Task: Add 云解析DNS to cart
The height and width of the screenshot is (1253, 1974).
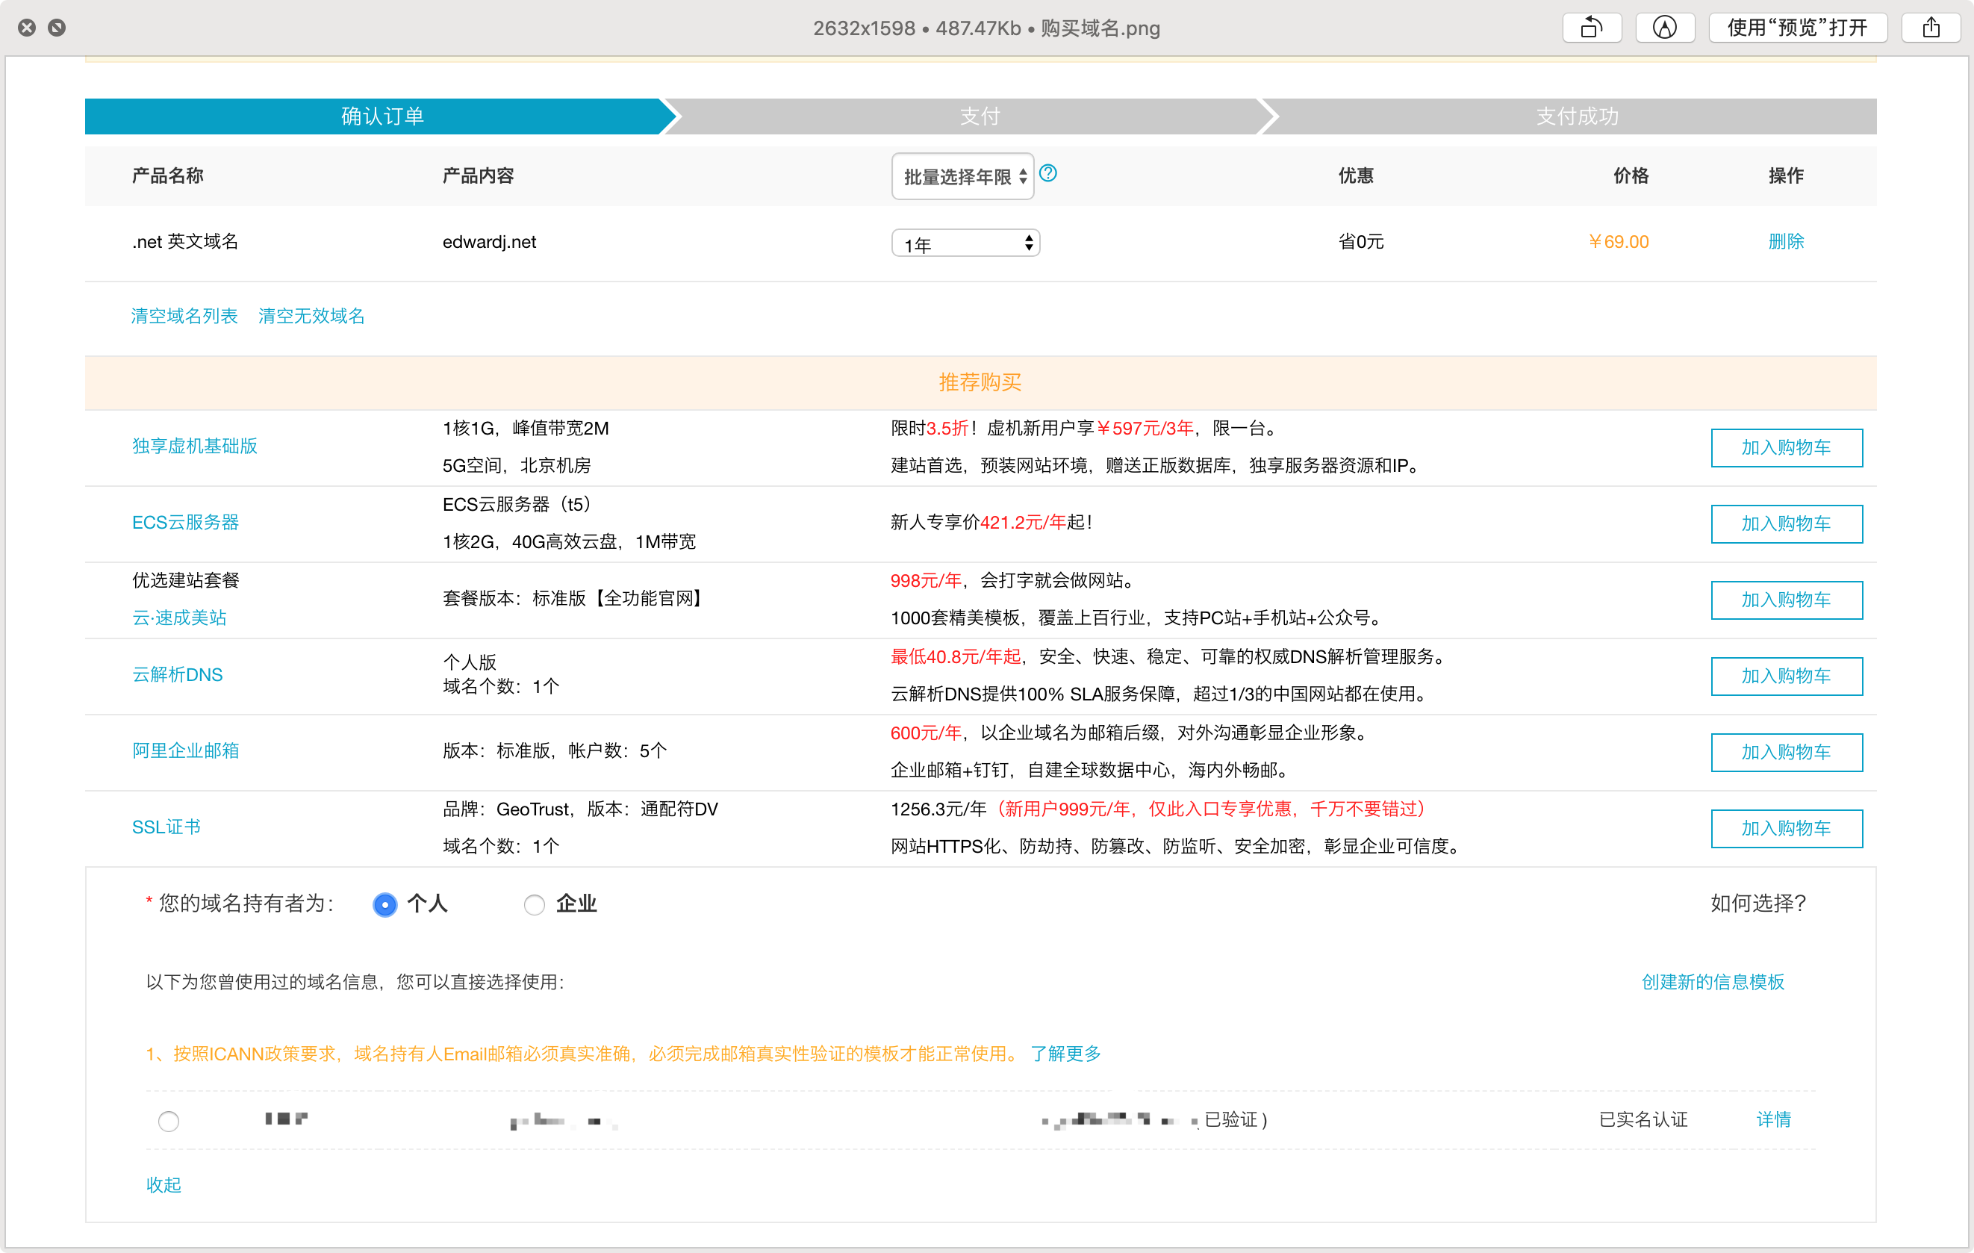Action: pyautogui.click(x=1787, y=677)
